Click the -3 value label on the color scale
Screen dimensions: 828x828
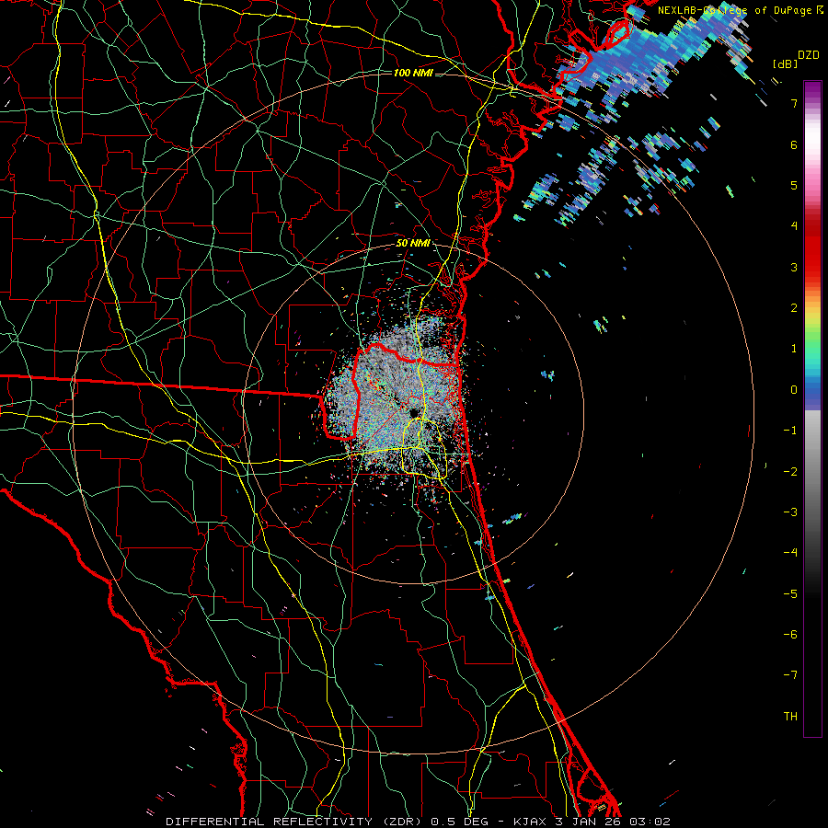click(790, 512)
